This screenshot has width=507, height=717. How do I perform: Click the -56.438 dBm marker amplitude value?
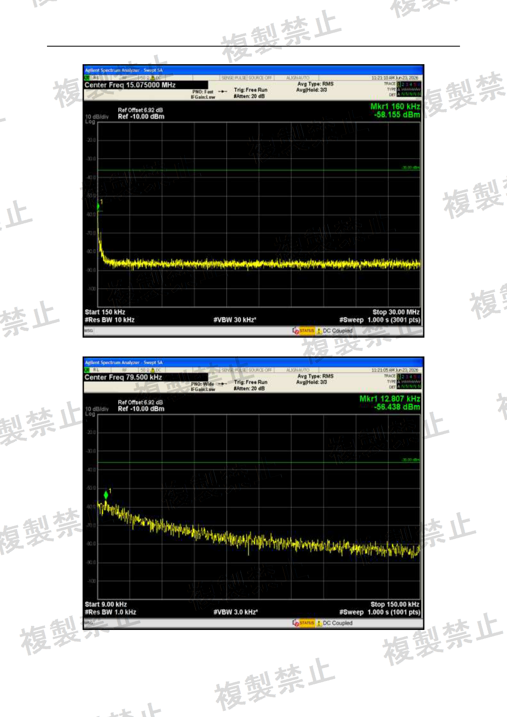click(x=397, y=407)
